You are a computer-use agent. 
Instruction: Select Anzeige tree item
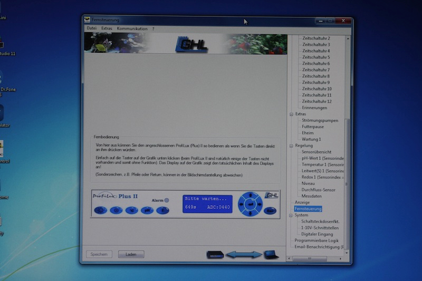[302, 202]
